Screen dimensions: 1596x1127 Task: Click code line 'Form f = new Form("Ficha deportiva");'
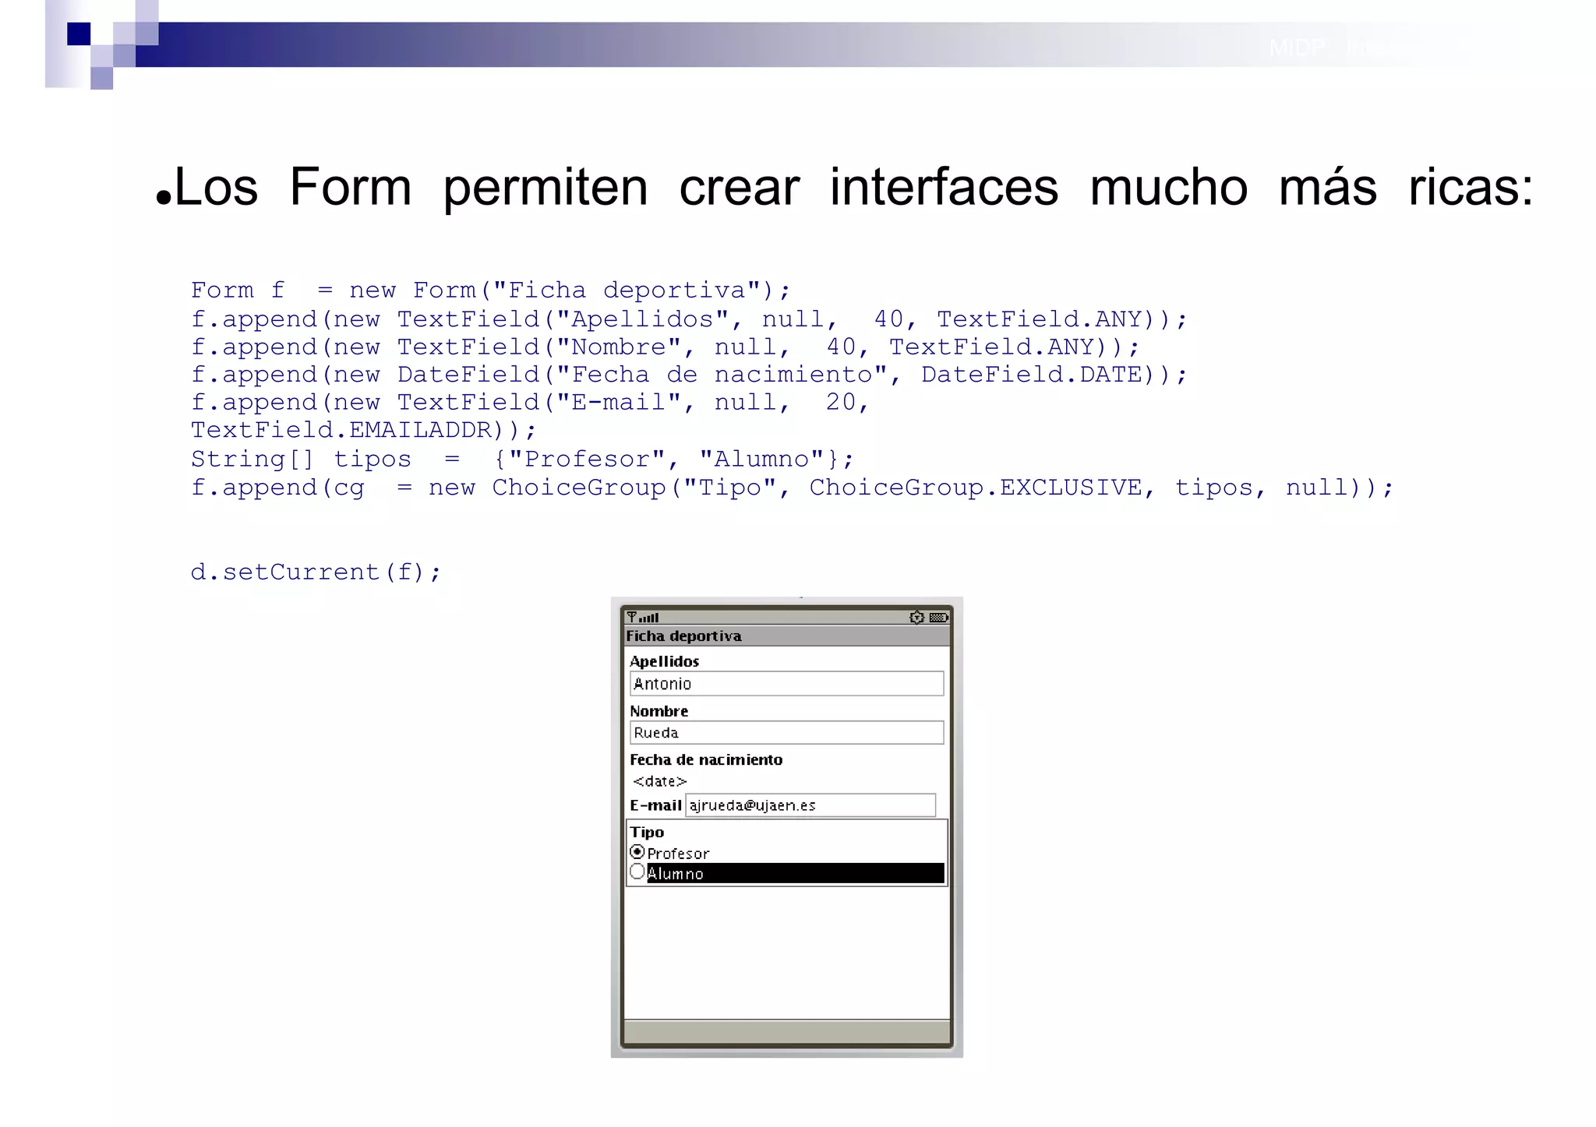(x=491, y=291)
